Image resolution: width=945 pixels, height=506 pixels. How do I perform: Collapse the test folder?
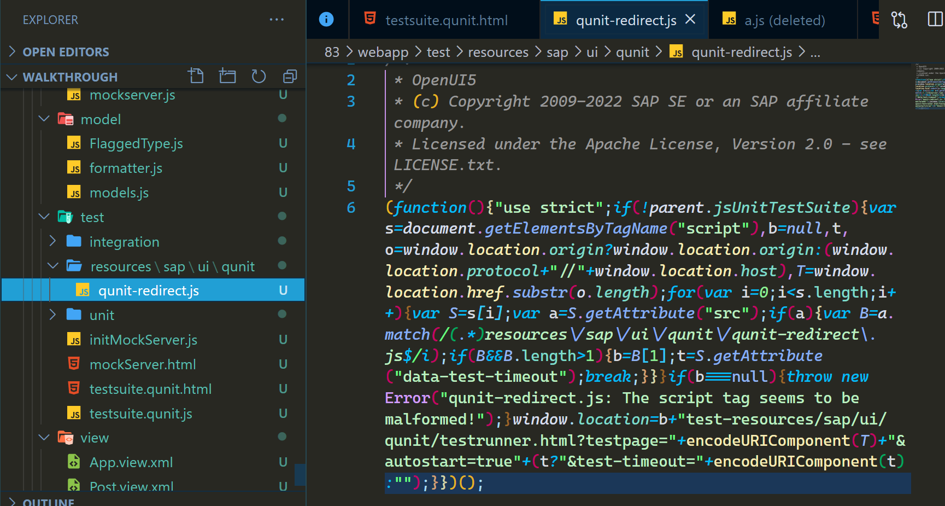click(x=44, y=217)
